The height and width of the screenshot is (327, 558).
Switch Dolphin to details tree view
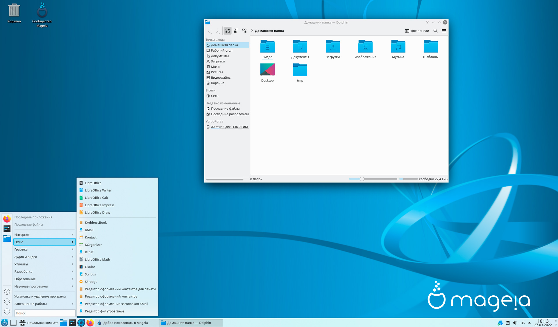click(244, 30)
